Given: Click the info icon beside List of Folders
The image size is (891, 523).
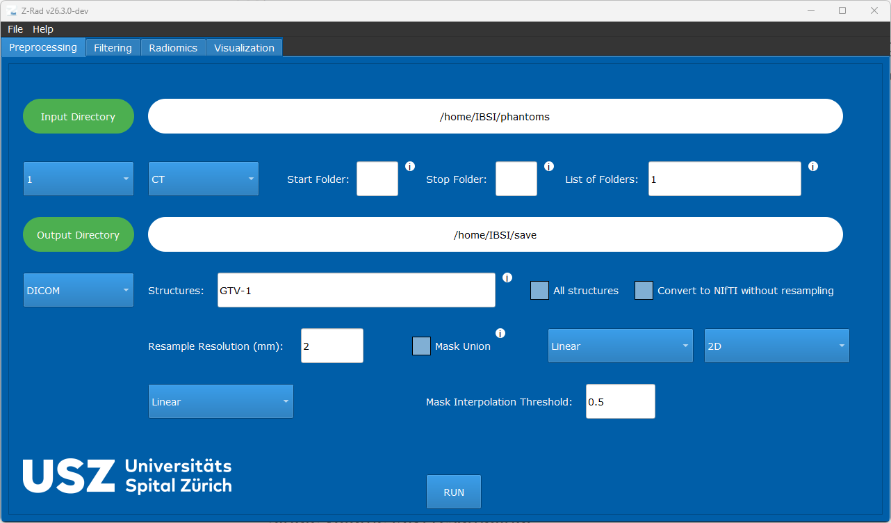Looking at the screenshot, I should pyautogui.click(x=813, y=166).
